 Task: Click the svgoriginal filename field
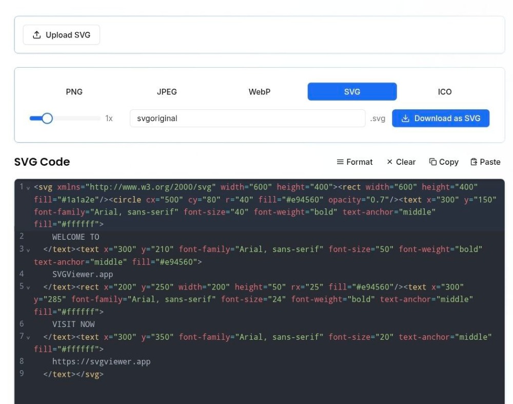point(247,119)
